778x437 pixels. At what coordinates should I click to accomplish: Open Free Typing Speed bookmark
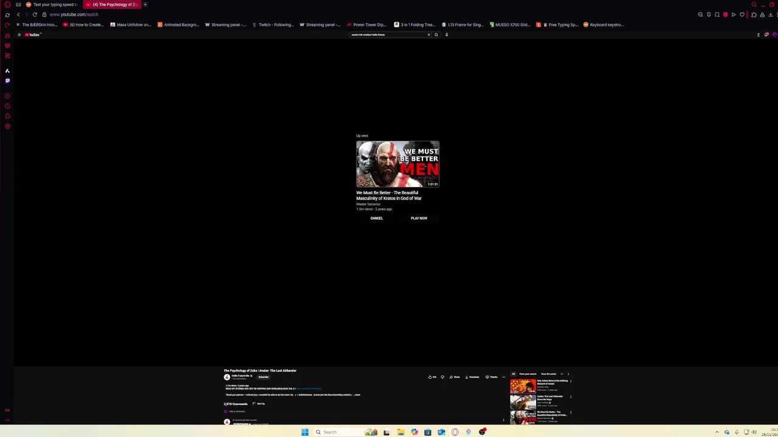pos(557,25)
